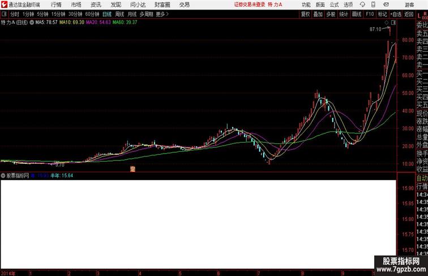The image size is (428, 276).
Task: Switch to the 分时 period tab
Action: coord(15,14)
